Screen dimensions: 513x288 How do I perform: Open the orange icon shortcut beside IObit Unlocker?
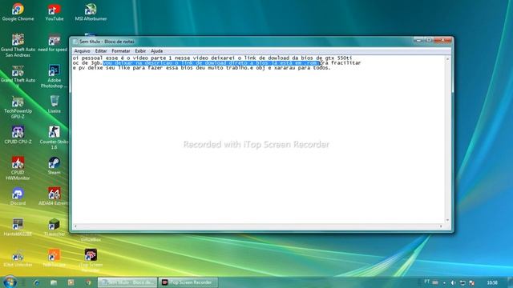(x=55, y=258)
